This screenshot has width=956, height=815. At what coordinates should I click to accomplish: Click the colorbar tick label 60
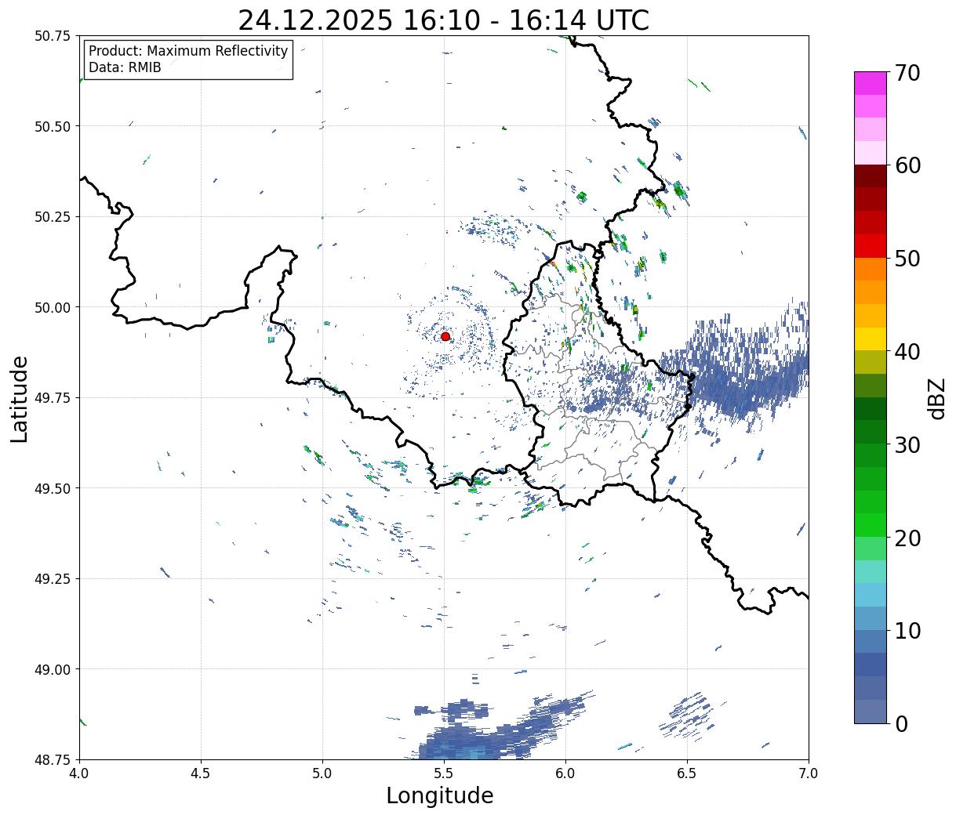[907, 165]
